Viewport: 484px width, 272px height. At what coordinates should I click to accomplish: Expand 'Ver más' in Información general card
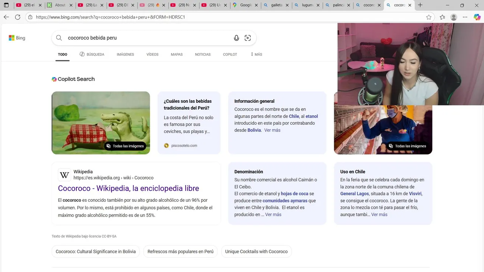pyautogui.click(x=272, y=130)
